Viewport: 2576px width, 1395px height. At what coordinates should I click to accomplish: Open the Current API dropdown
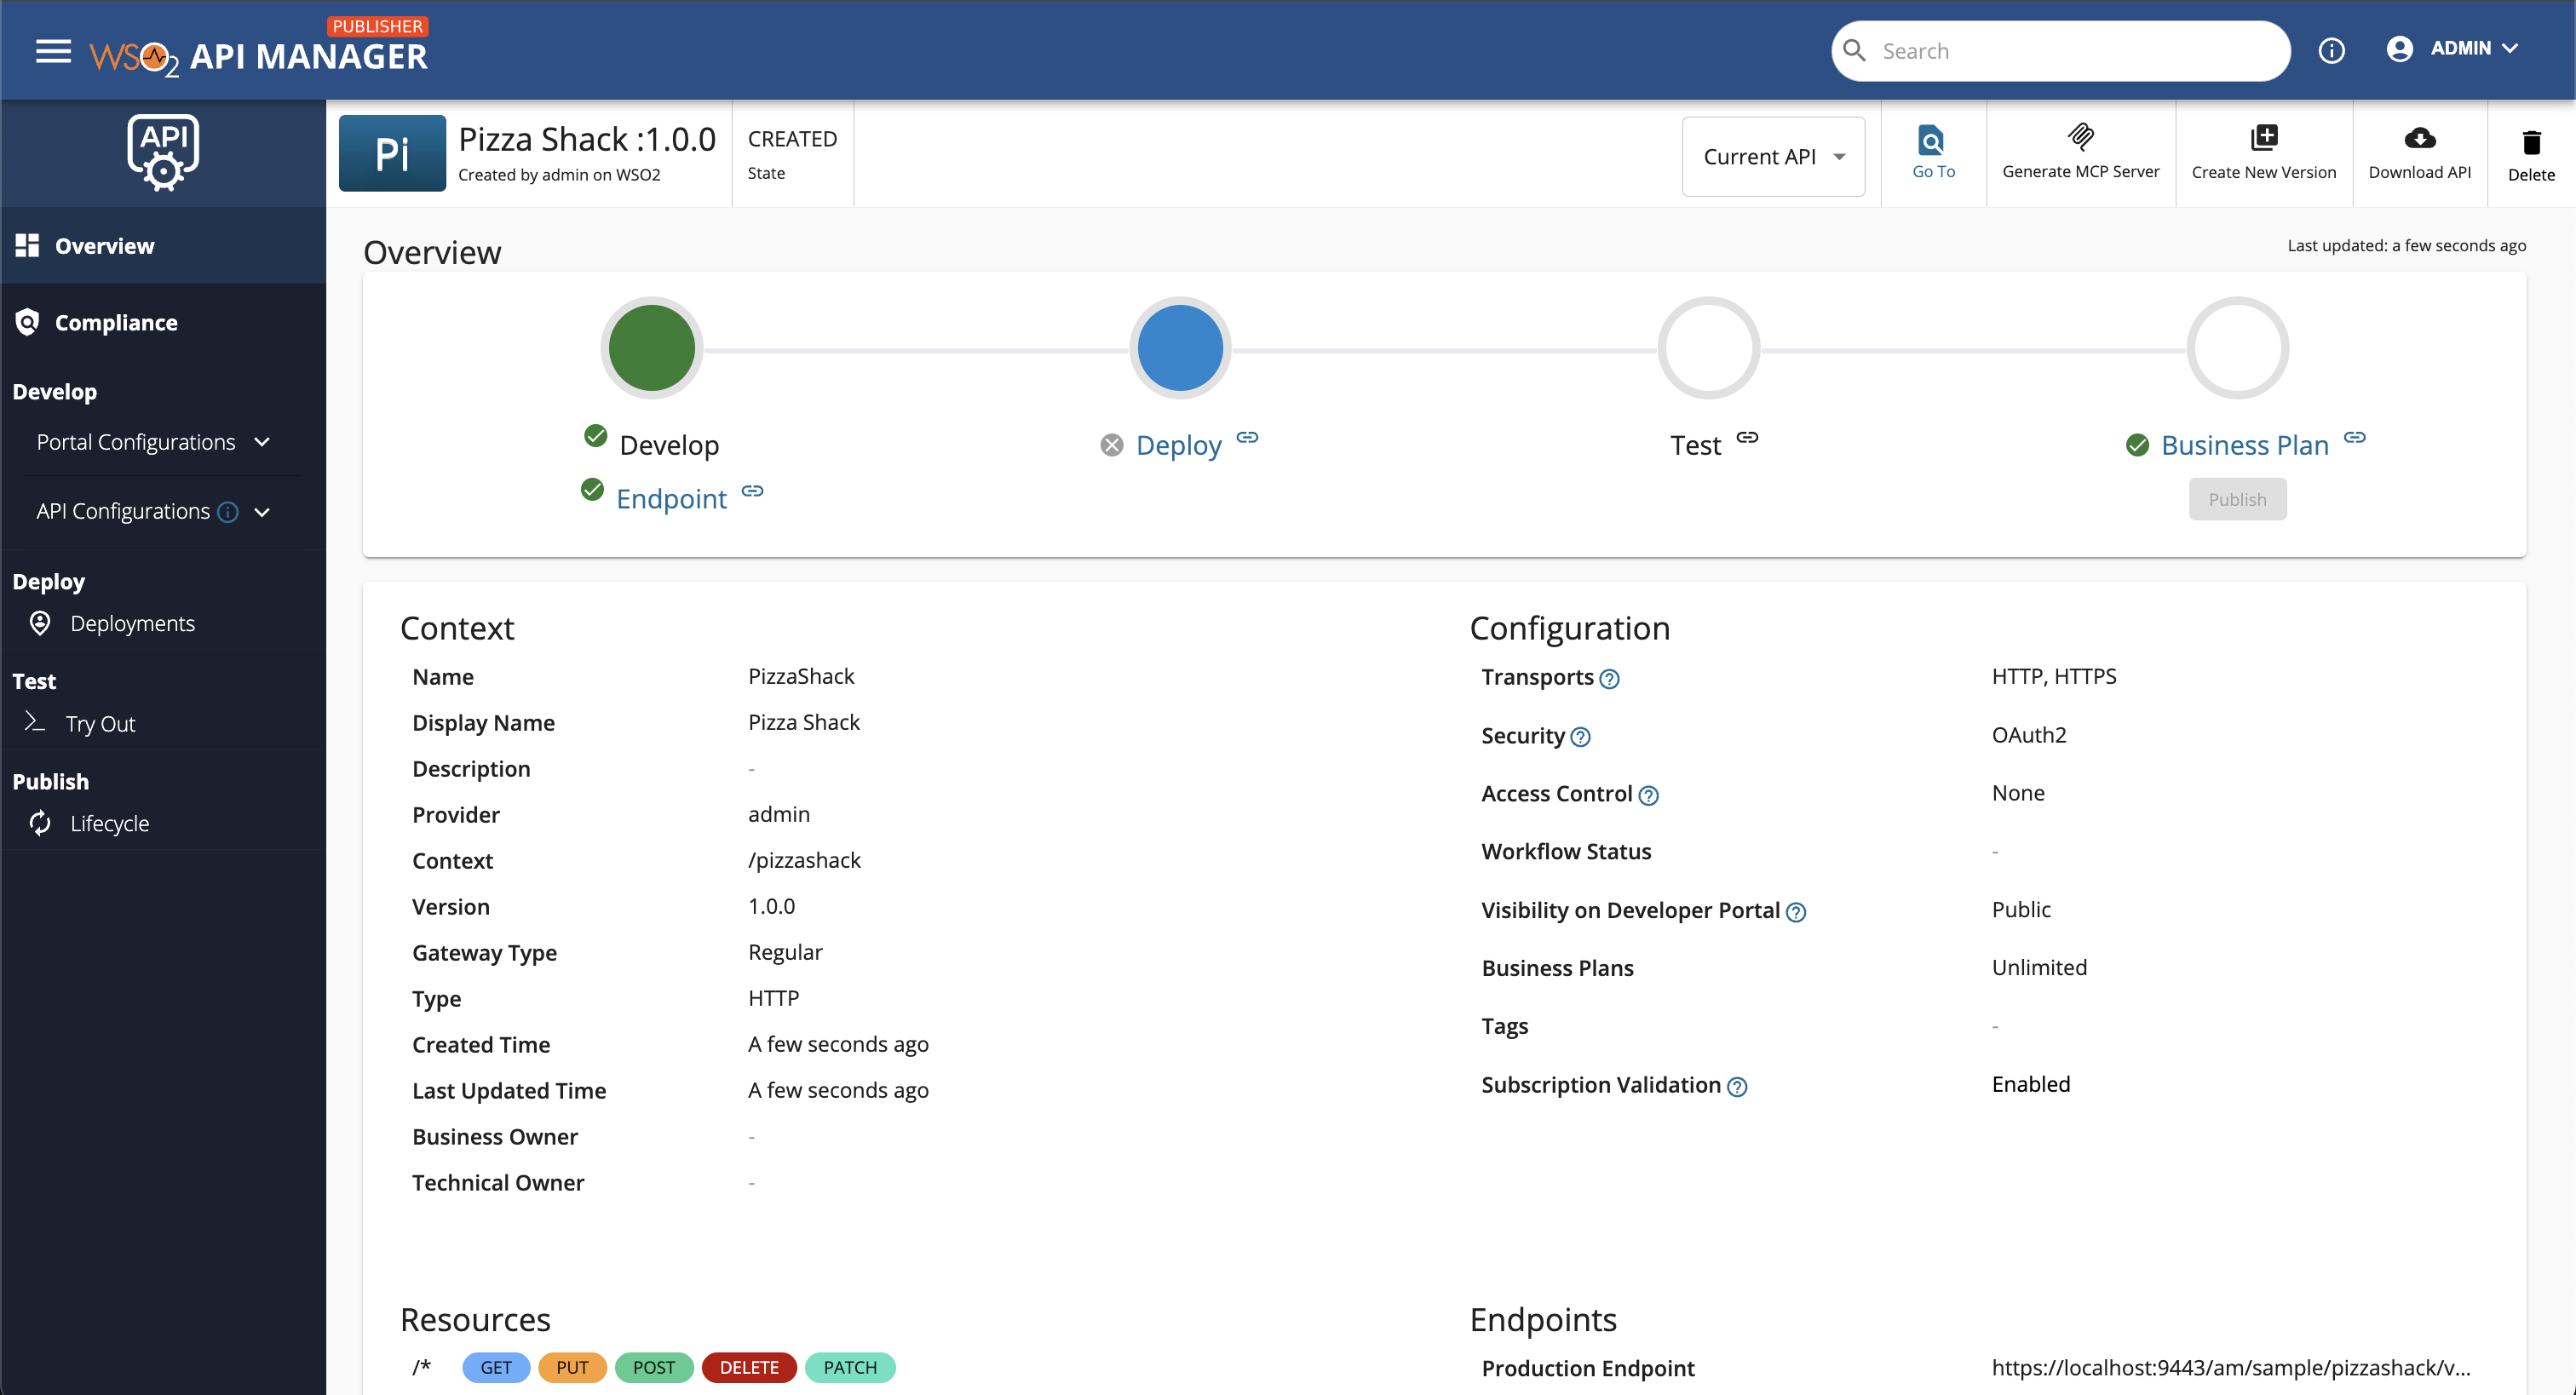tap(1772, 156)
